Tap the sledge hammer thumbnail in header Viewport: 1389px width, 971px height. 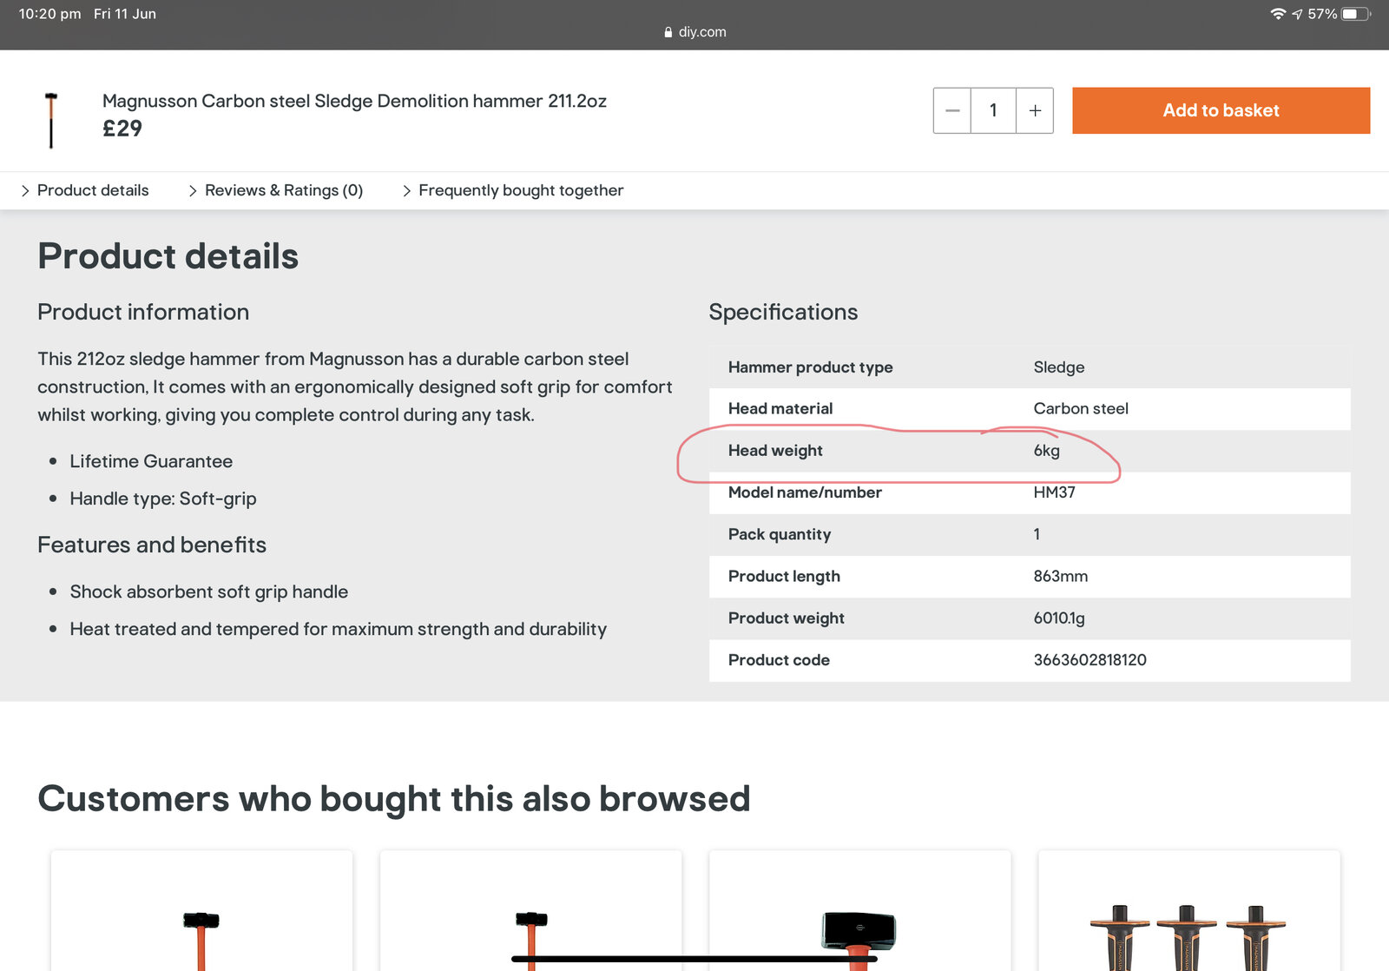click(x=51, y=120)
